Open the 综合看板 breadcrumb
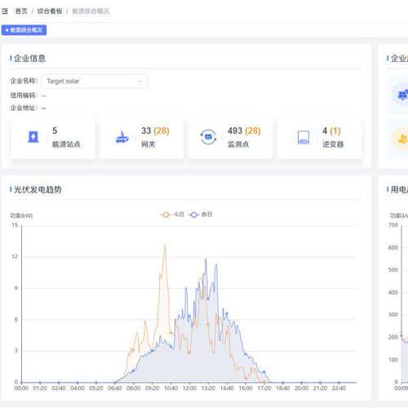 (x=50, y=11)
